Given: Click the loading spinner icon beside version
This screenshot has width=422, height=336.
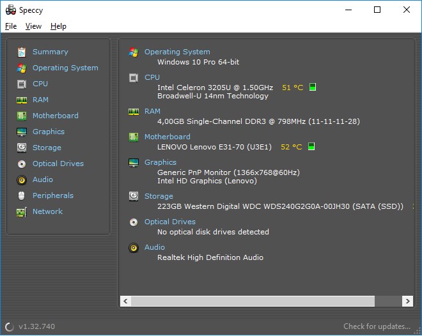Looking at the screenshot, I should coord(10,327).
